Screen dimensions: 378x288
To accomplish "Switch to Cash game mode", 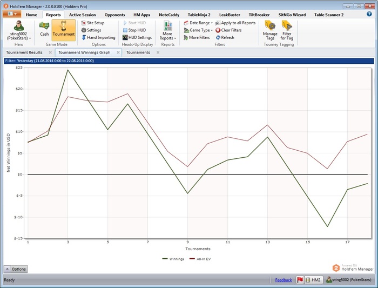I will 44,29.
